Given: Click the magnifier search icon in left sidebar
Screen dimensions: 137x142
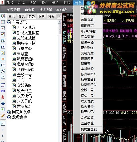Looking at the screenshot, I should click(x=3, y=77).
